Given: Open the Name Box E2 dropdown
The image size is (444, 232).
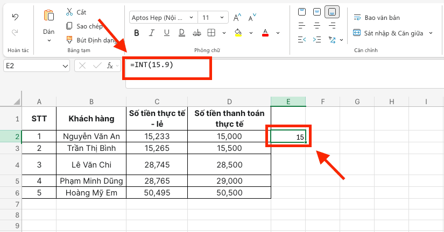Looking at the screenshot, I should click(65, 66).
